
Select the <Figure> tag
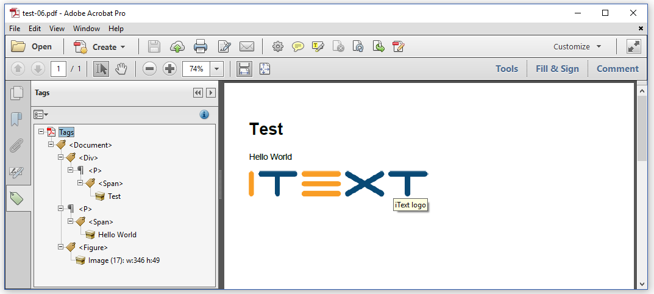[x=93, y=247]
